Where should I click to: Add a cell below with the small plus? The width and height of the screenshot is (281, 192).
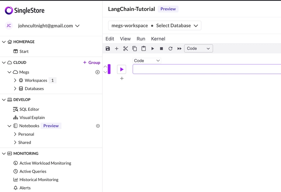(122, 78)
